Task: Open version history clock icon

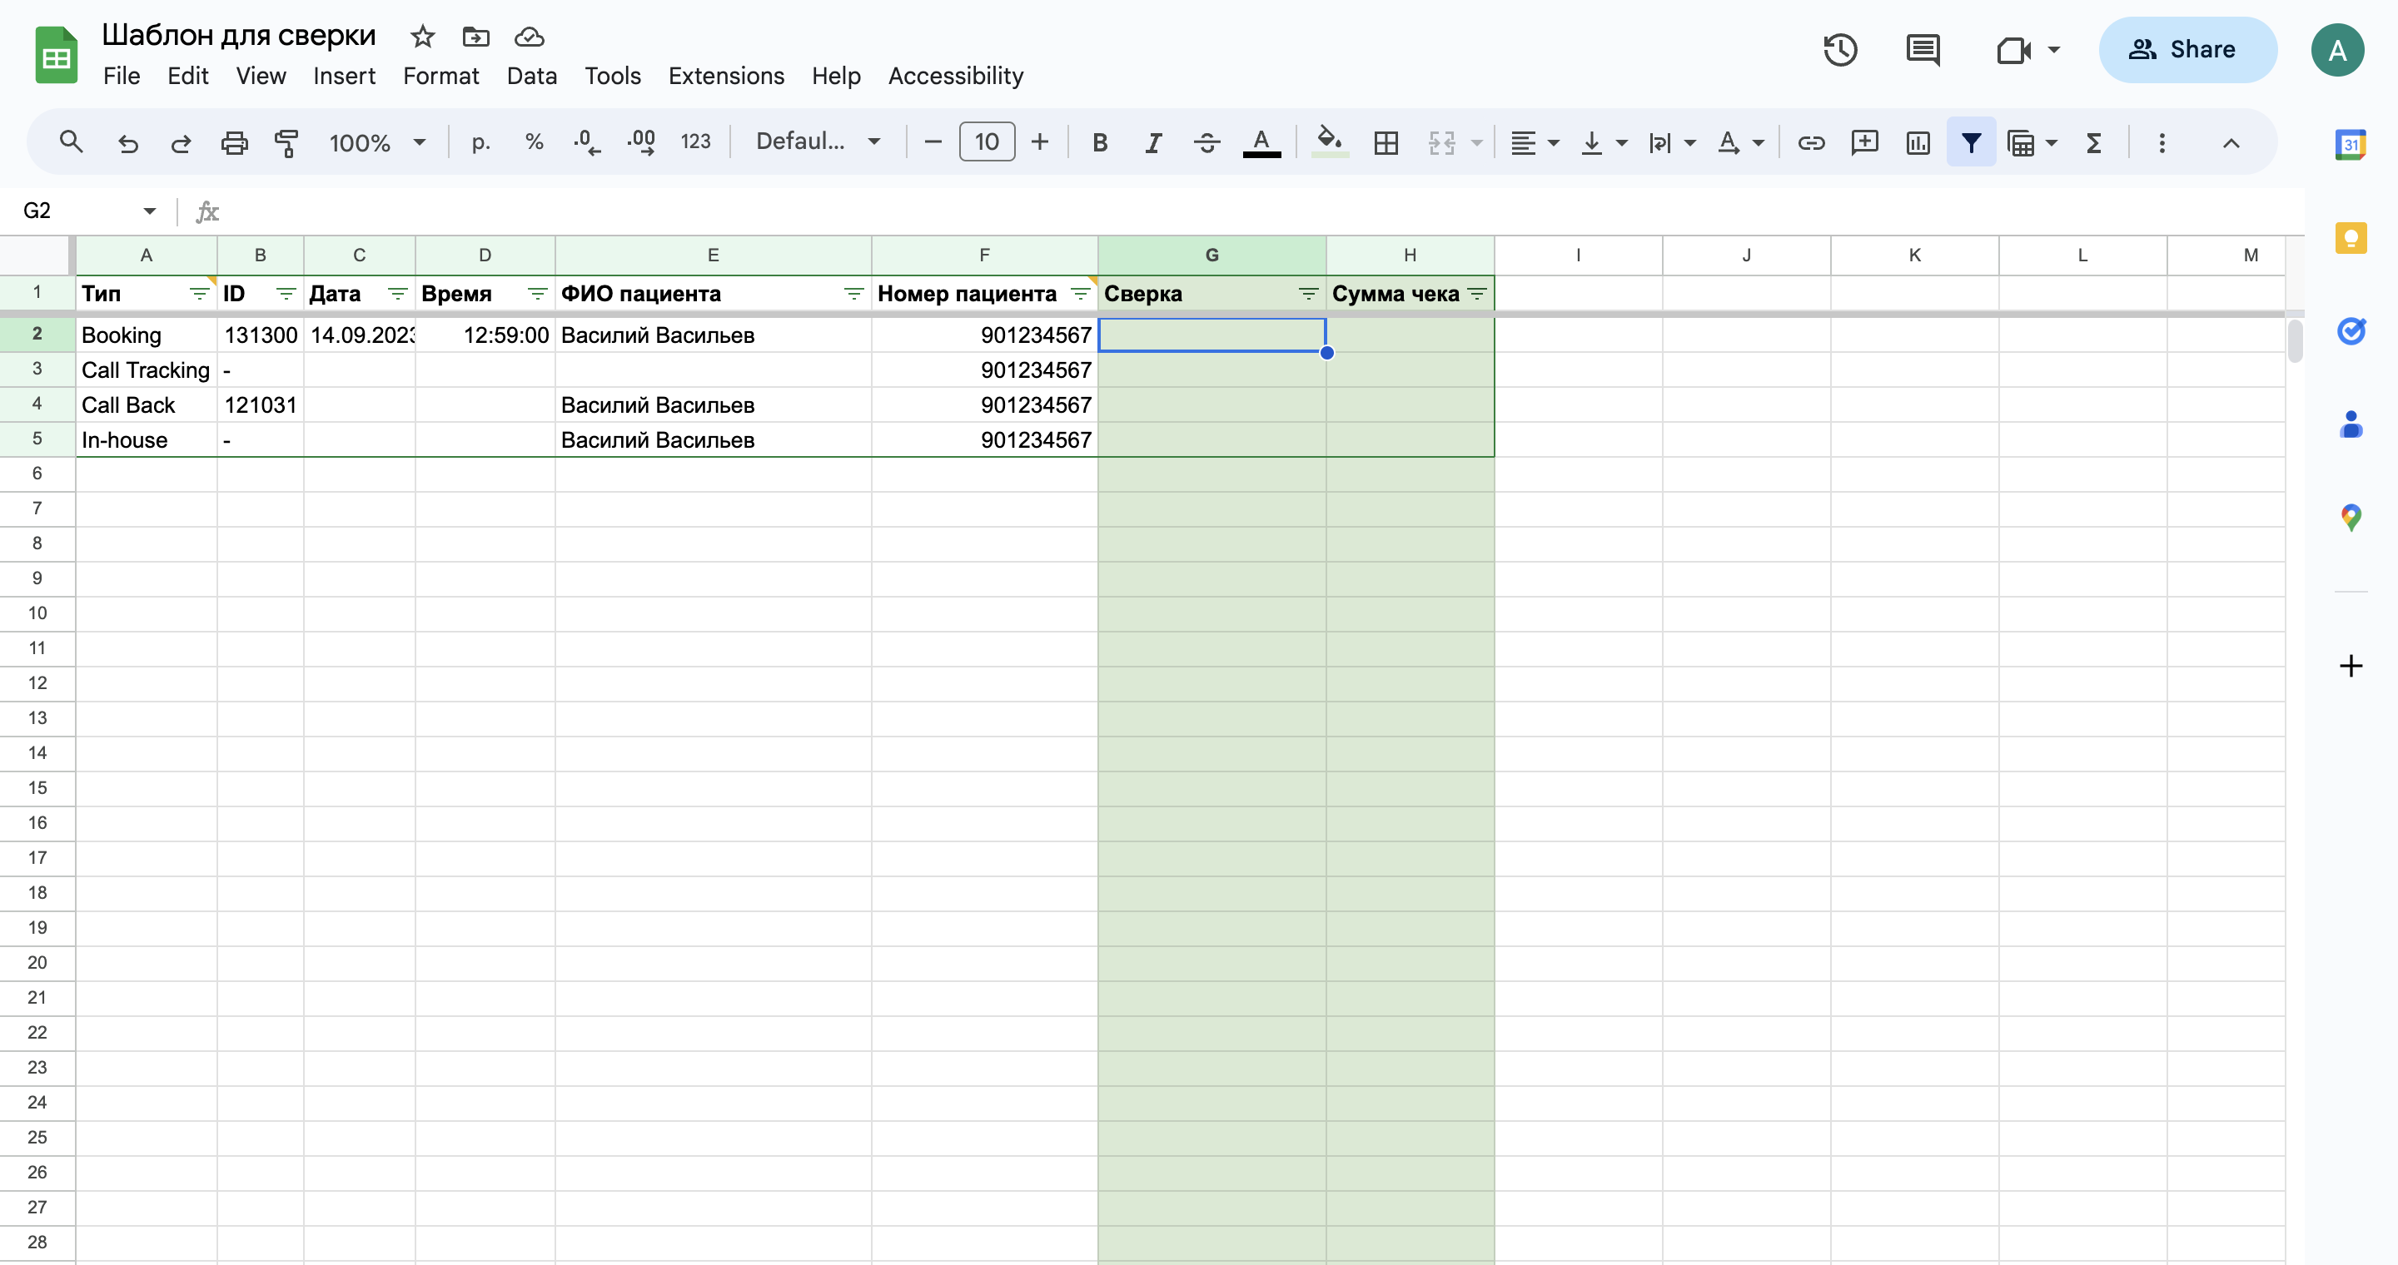Action: click(1839, 49)
